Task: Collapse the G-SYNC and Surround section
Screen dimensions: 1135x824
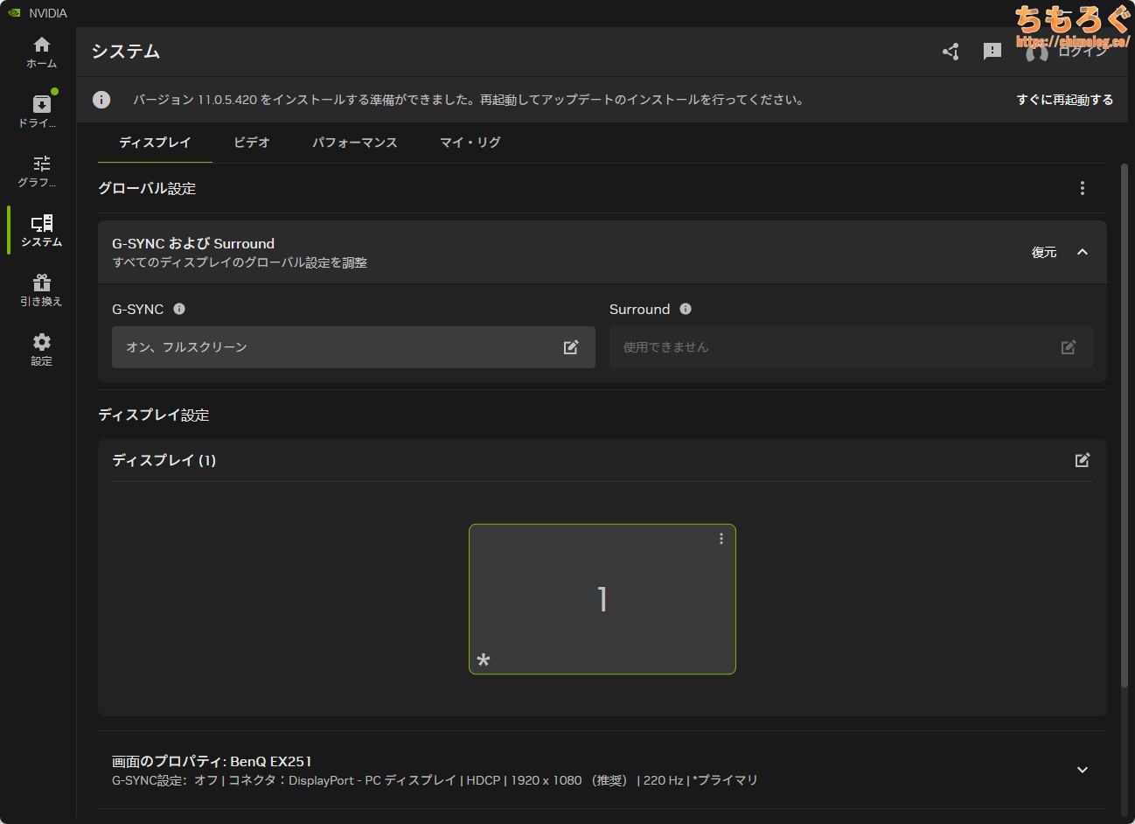Action: tap(1082, 252)
